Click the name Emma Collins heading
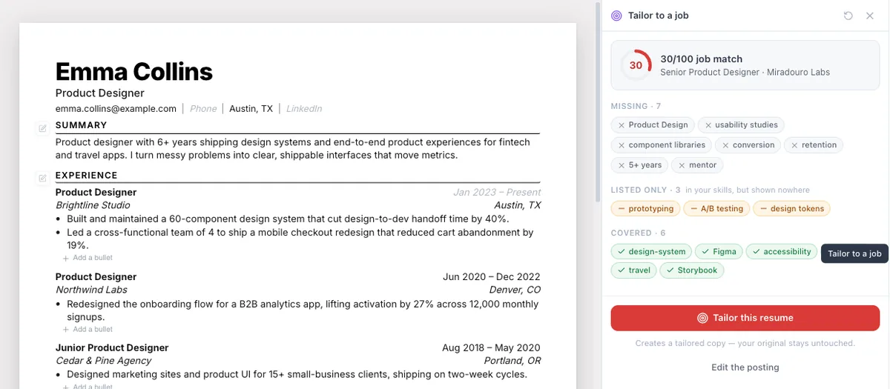890x389 pixels. pos(134,72)
